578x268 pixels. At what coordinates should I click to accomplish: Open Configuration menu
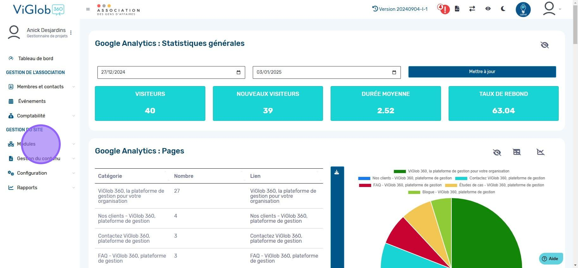click(x=32, y=173)
